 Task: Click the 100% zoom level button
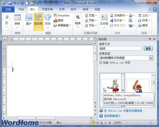click(x=117, y=123)
